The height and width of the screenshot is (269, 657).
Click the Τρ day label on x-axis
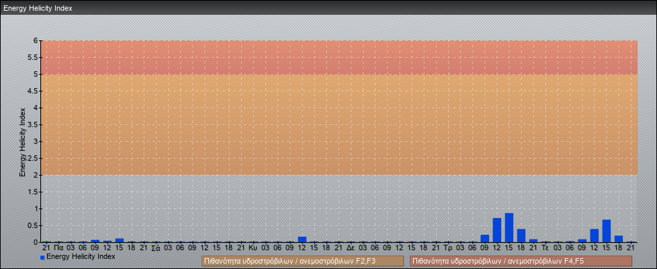pyautogui.click(x=448, y=248)
